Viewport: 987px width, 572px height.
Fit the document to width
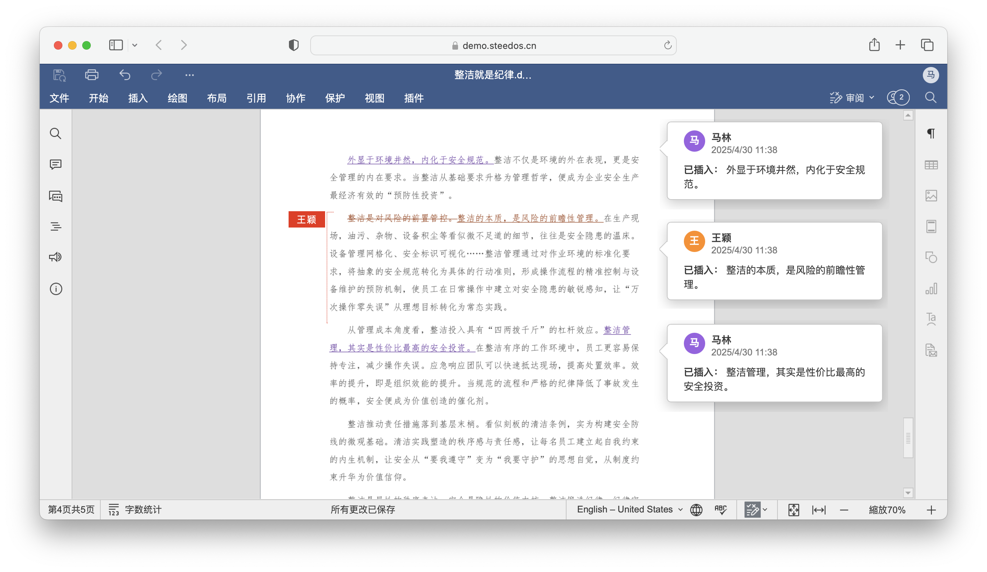819,509
